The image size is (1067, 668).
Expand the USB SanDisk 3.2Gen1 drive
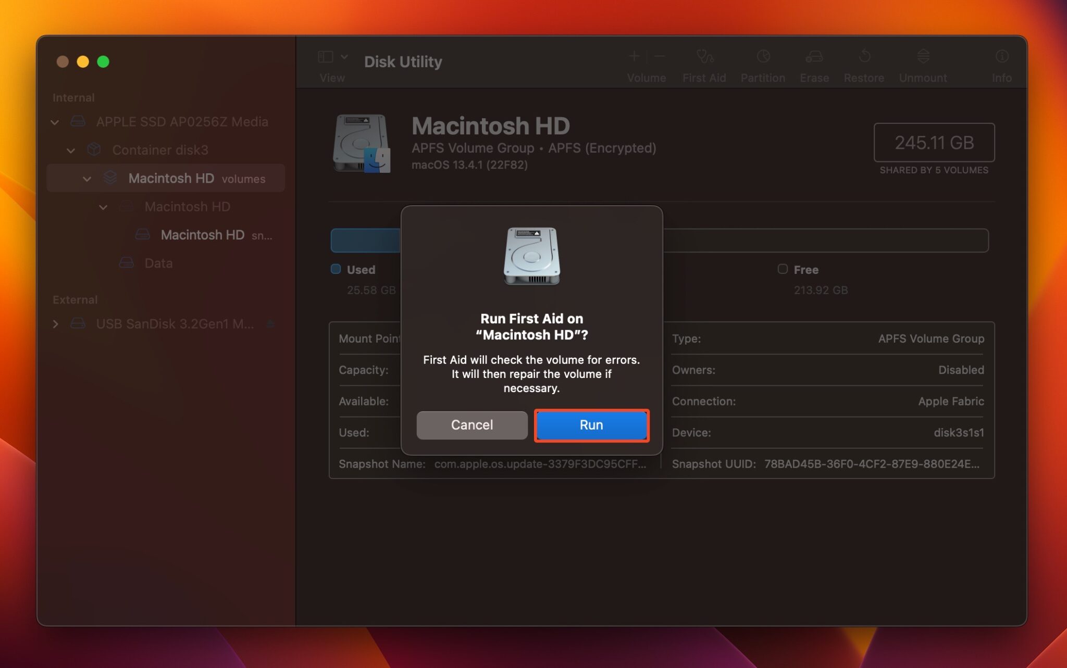56,323
